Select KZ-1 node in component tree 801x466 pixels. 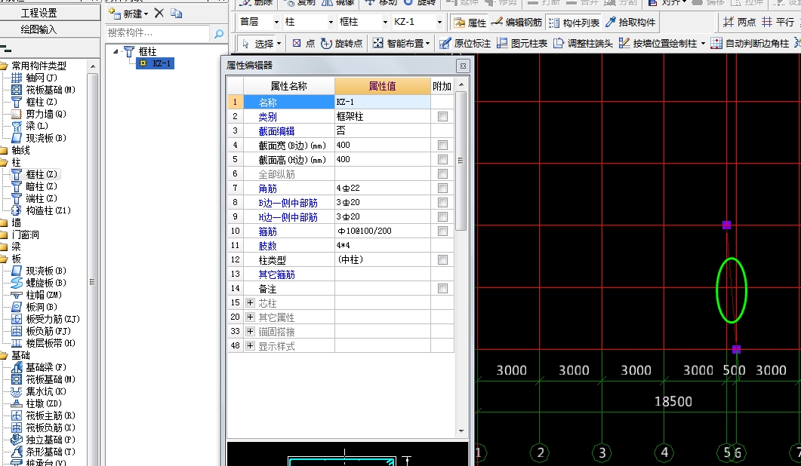pyautogui.click(x=156, y=63)
